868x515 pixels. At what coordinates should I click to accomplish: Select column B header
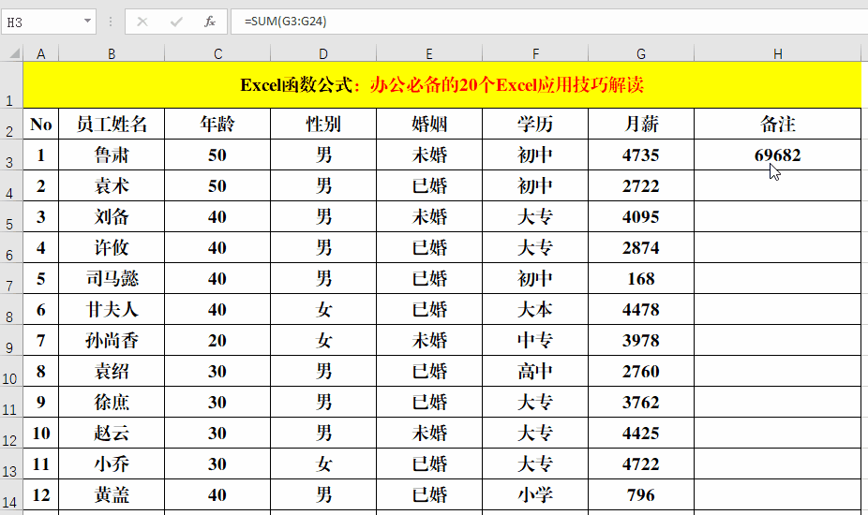[112, 53]
